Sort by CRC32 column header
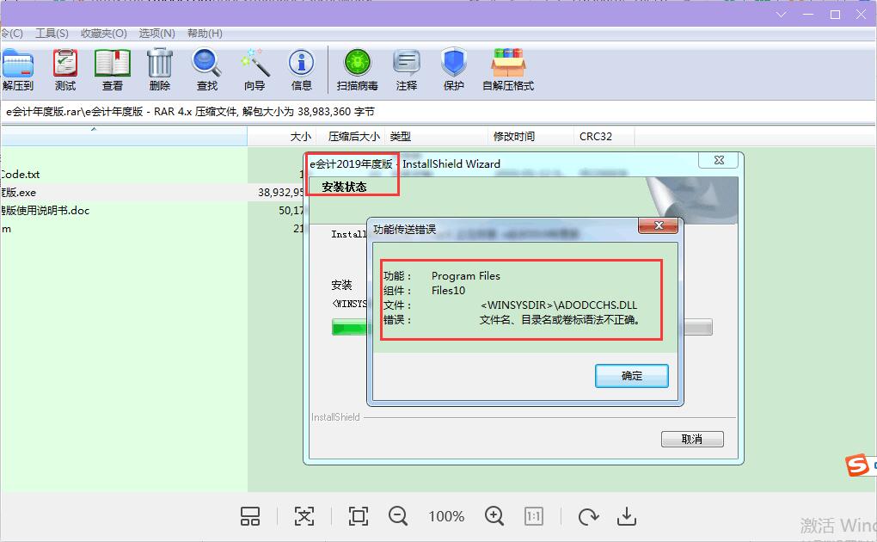This screenshot has height=542, width=877. (604, 136)
